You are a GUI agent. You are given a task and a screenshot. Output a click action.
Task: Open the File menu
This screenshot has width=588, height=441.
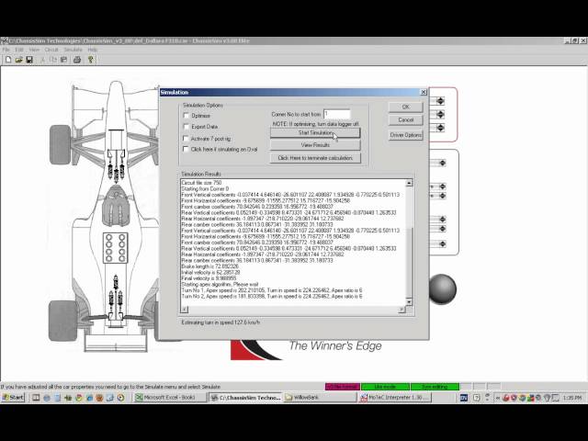coord(6,50)
